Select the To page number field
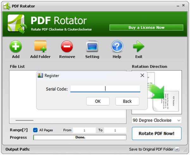The height and width of the screenshot is (155, 190). (115, 130)
